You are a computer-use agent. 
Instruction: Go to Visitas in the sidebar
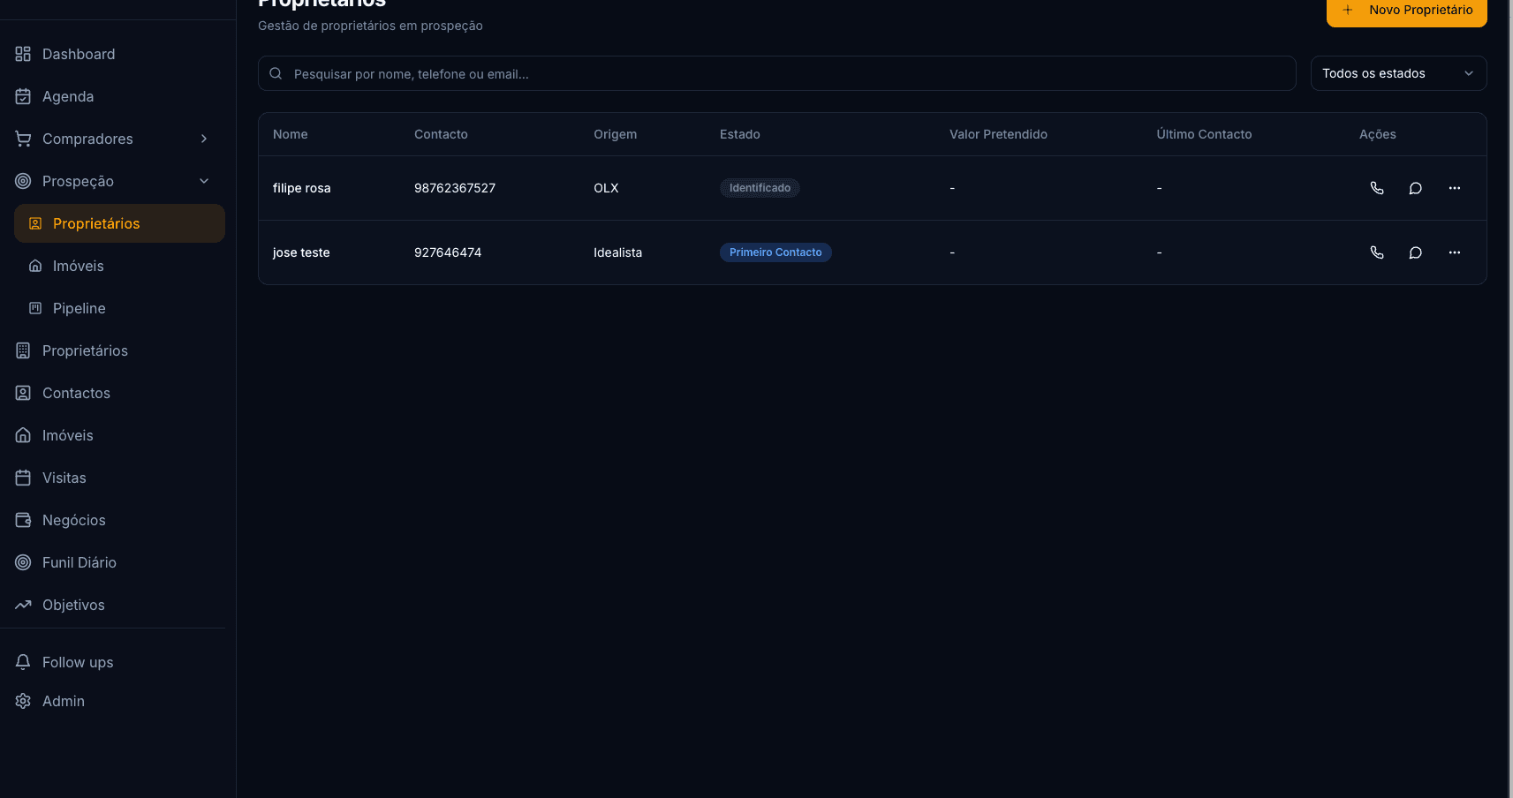click(x=119, y=478)
